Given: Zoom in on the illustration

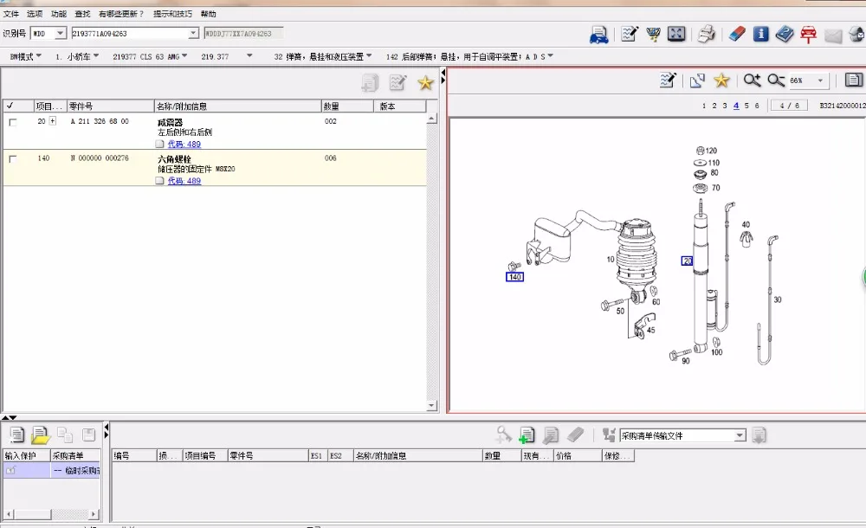Looking at the screenshot, I should coord(752,80).
